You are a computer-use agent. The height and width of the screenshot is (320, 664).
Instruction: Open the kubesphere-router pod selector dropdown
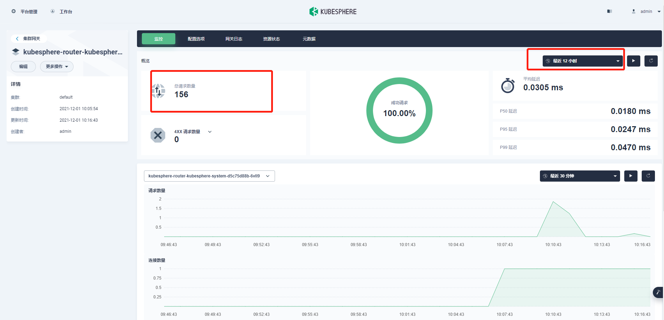[x=209, y=176]
